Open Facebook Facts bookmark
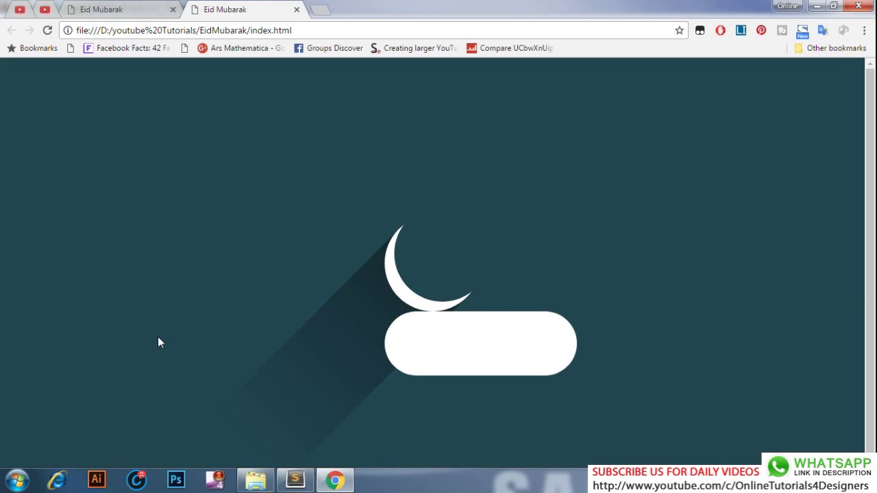Viewport: 877px width, 493px height. tap(126, 48)
